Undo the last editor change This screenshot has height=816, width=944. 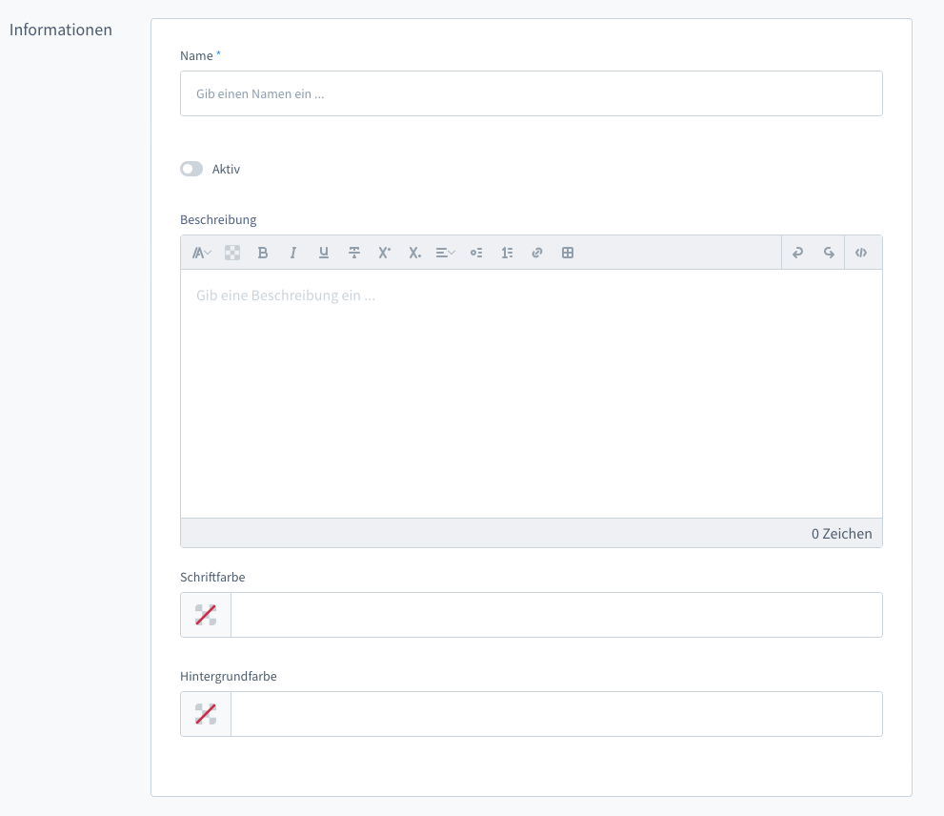[798, 253]
